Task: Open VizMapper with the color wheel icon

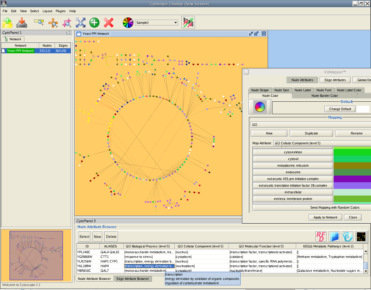Action: point(128,23)
